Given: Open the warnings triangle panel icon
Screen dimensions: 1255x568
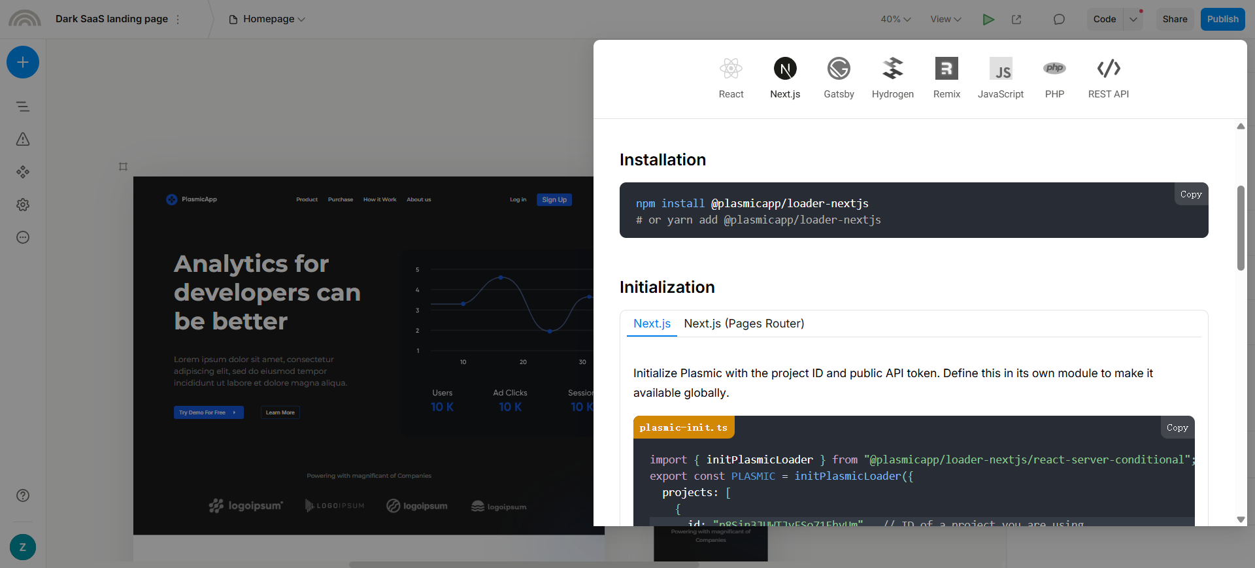Looking at the screenshot, I should 23,139.
